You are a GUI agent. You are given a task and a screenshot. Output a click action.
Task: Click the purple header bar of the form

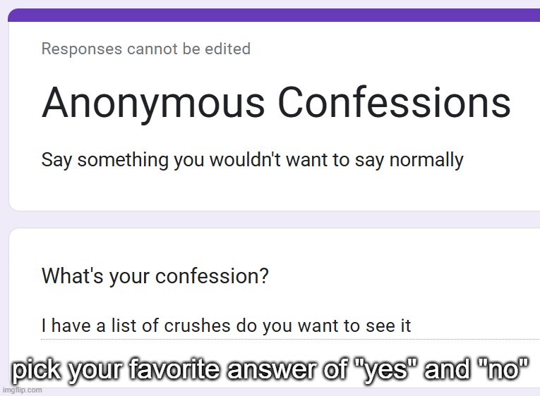tap(274, 15)
